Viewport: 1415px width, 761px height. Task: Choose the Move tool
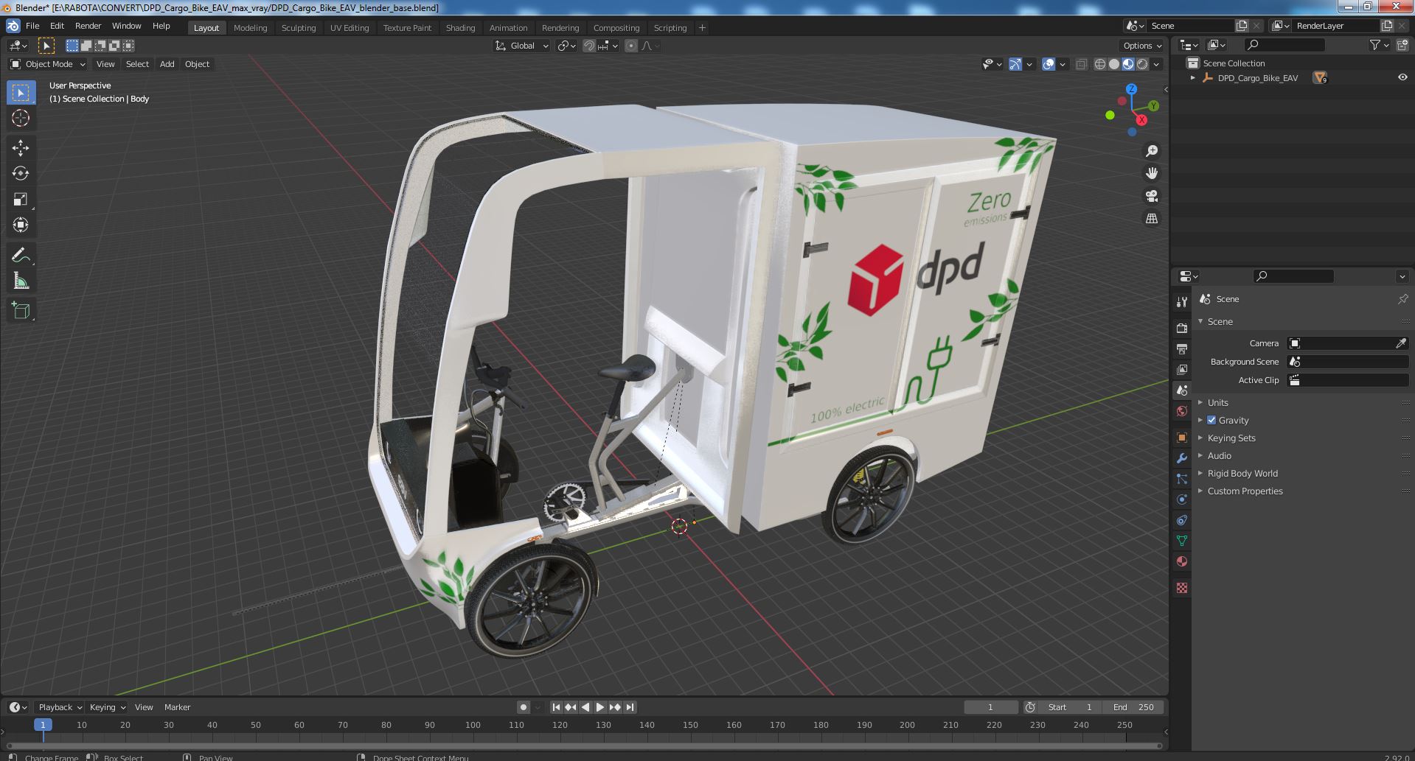tap(21, 148)
